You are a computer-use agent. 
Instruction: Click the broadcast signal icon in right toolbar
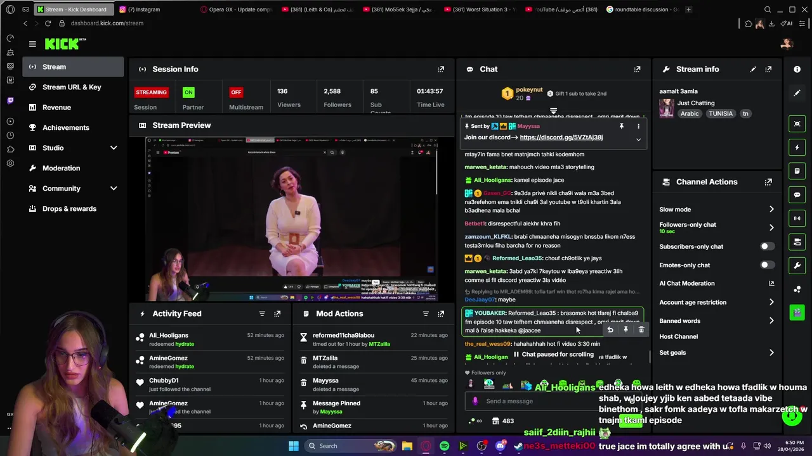click(797, 218)
